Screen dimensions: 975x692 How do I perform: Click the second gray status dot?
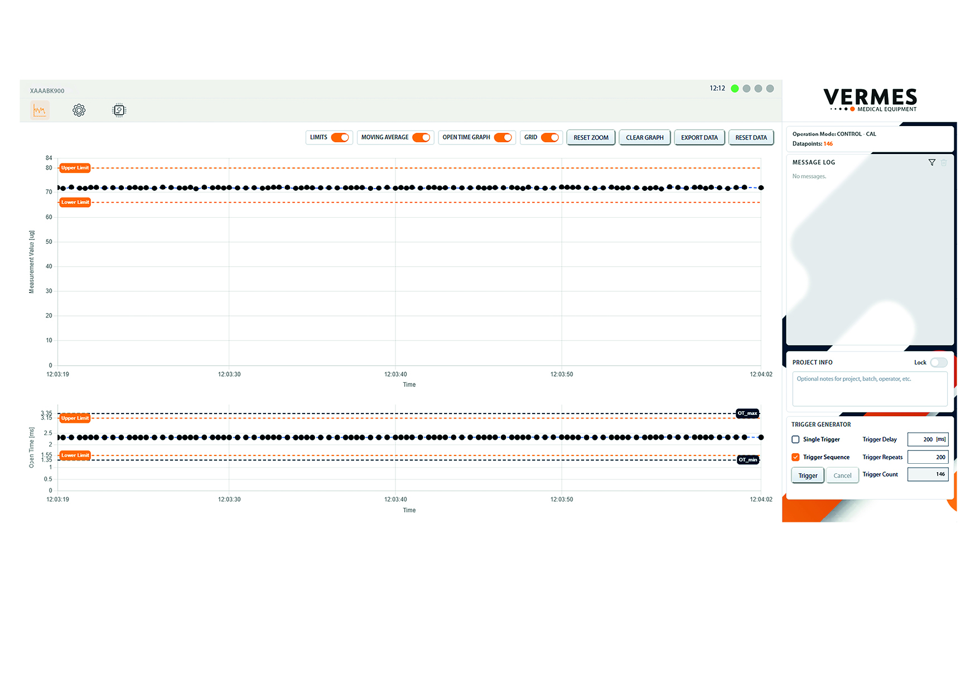point(758,89)
